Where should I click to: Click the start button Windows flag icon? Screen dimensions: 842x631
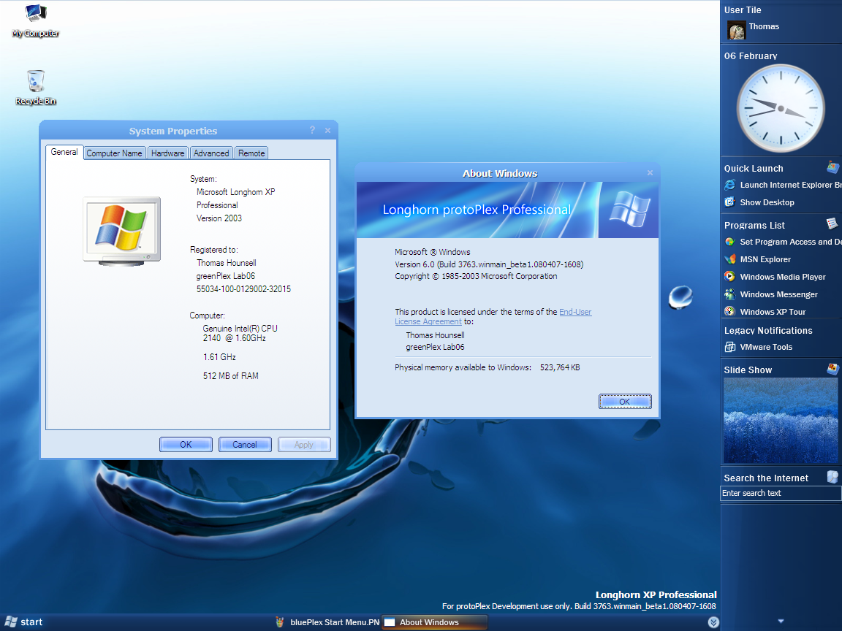tap(11, 622)
